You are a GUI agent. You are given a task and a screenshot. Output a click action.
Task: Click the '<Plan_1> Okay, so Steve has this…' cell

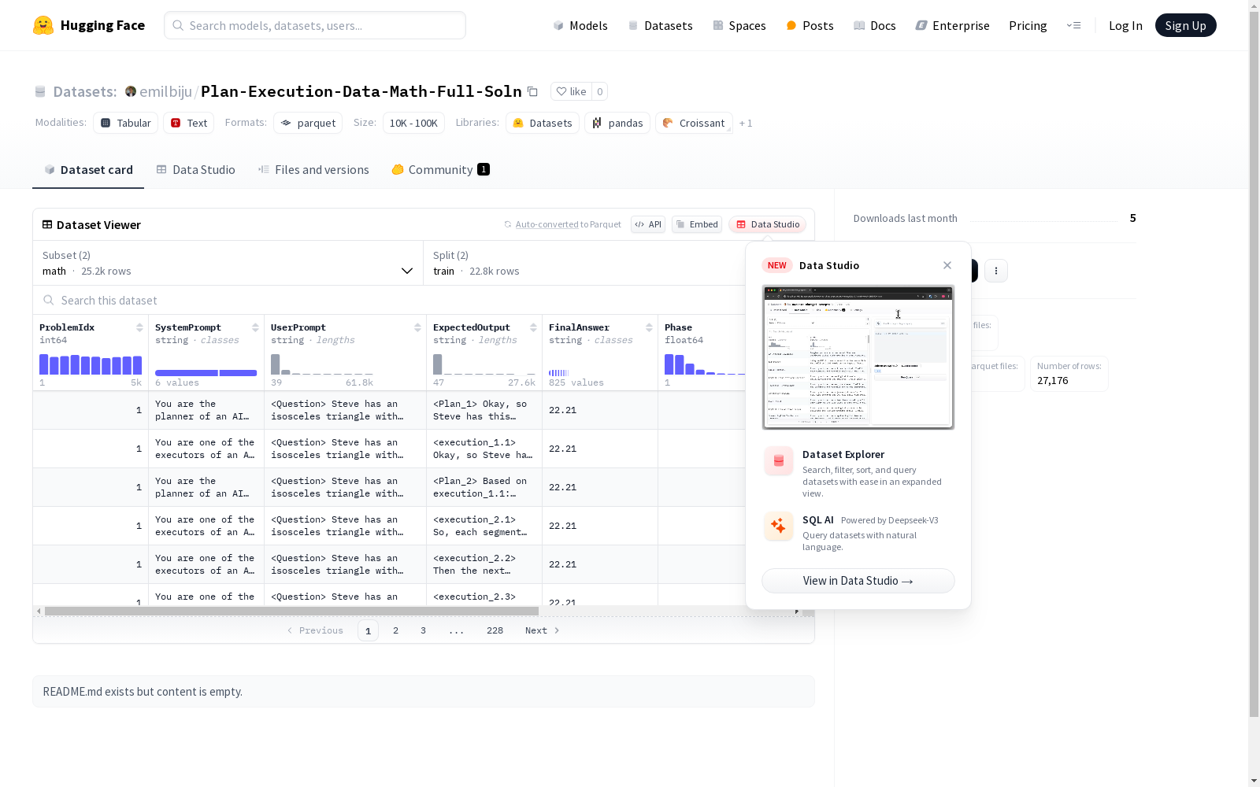[x=484, y=410]
